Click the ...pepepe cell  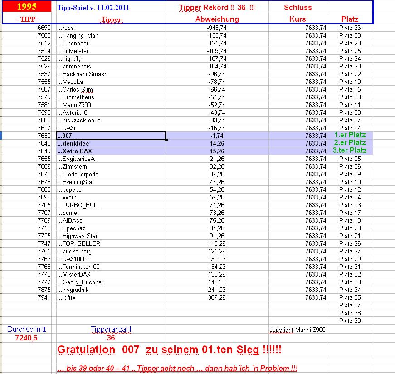(111, 189)
